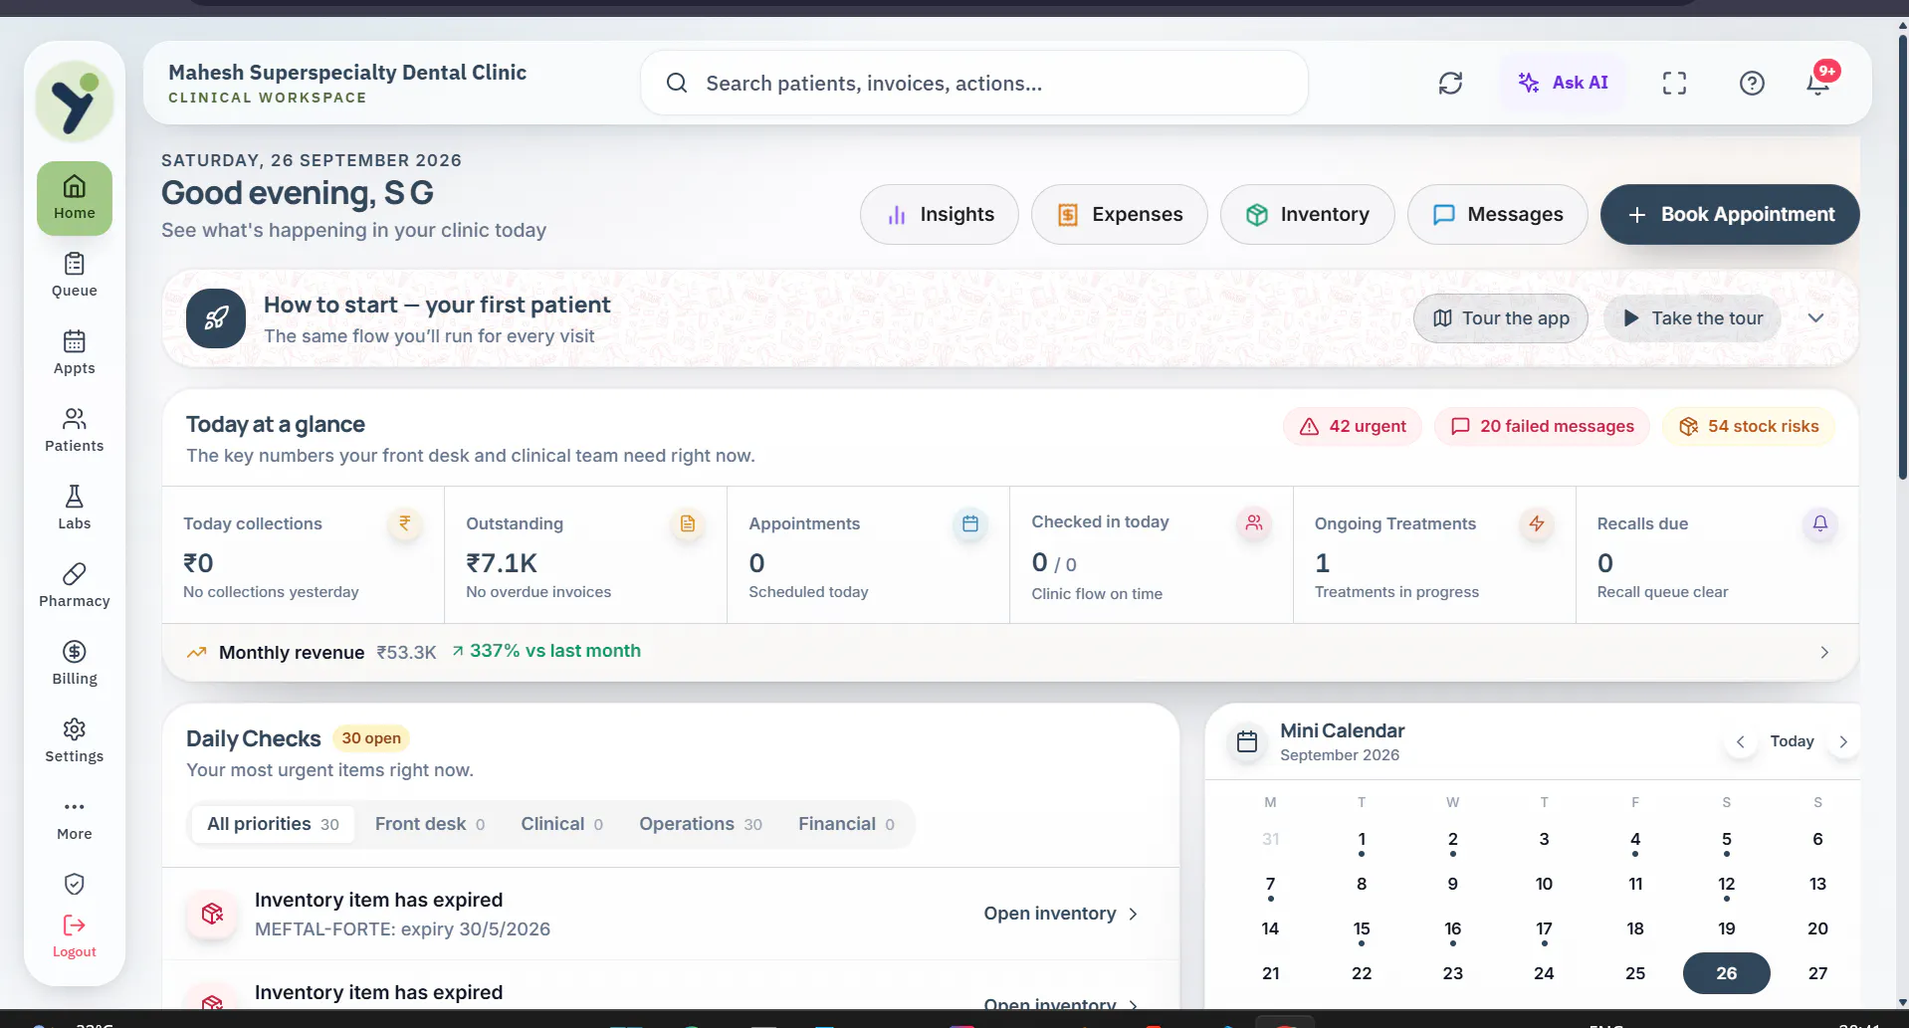The image size is (1909, 1028).
Task: Open the Expenses button
Action: coord(1120,215)
